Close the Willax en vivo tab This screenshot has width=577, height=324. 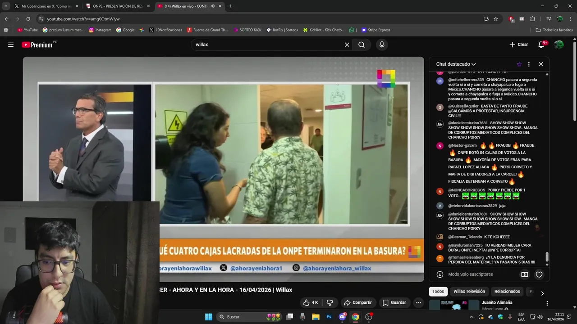219,6
